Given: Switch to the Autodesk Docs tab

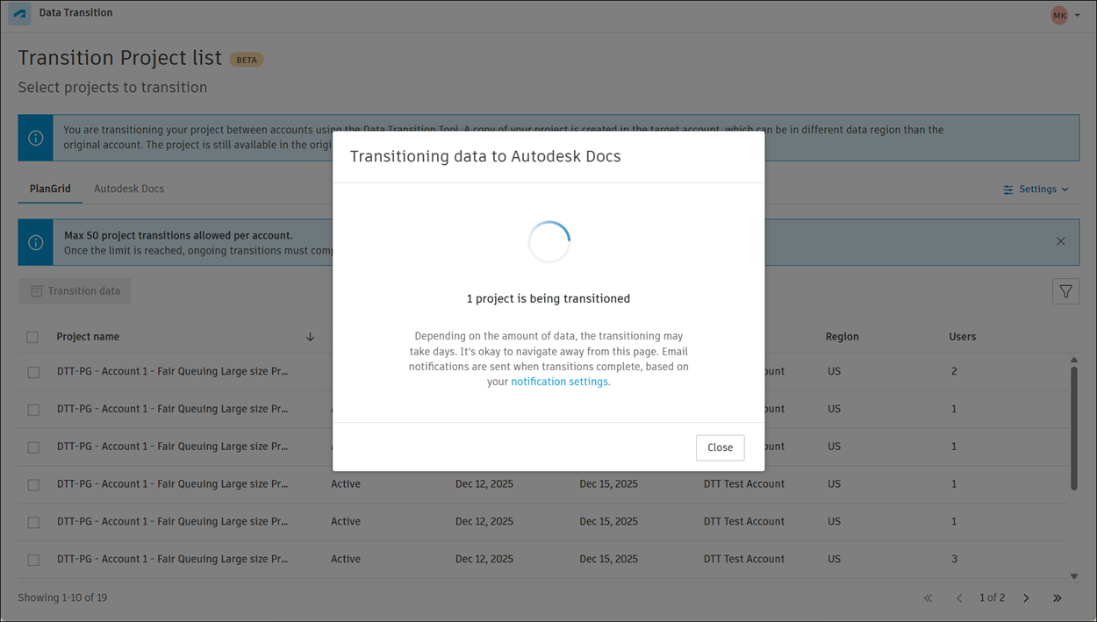Looking at the screenshot, I should (x=129, y=189).
